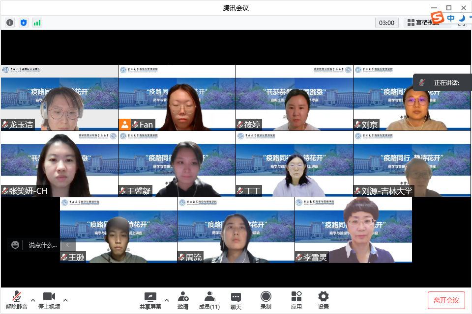
Task: Type in the 说点什么 chat input
Action: pos(42,245)
